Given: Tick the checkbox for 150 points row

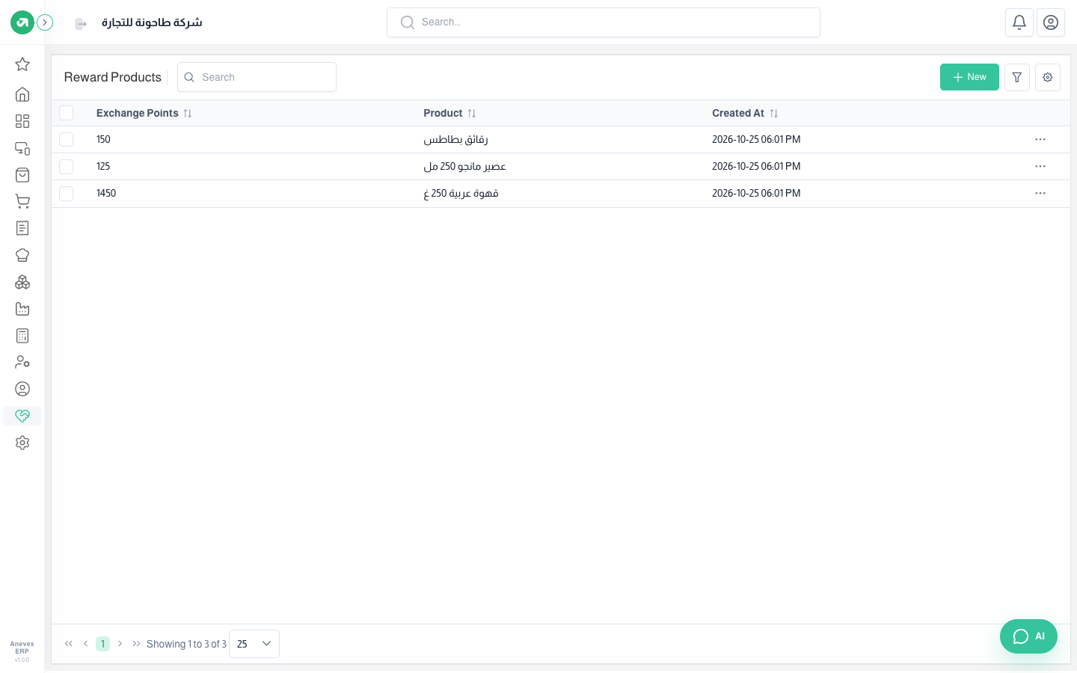Looking at the screenshot, I should pos(67,140).
